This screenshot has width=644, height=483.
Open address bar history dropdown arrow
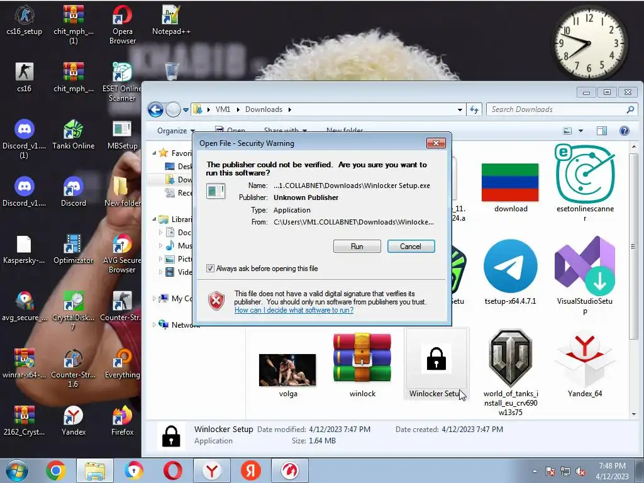[460, 109]
